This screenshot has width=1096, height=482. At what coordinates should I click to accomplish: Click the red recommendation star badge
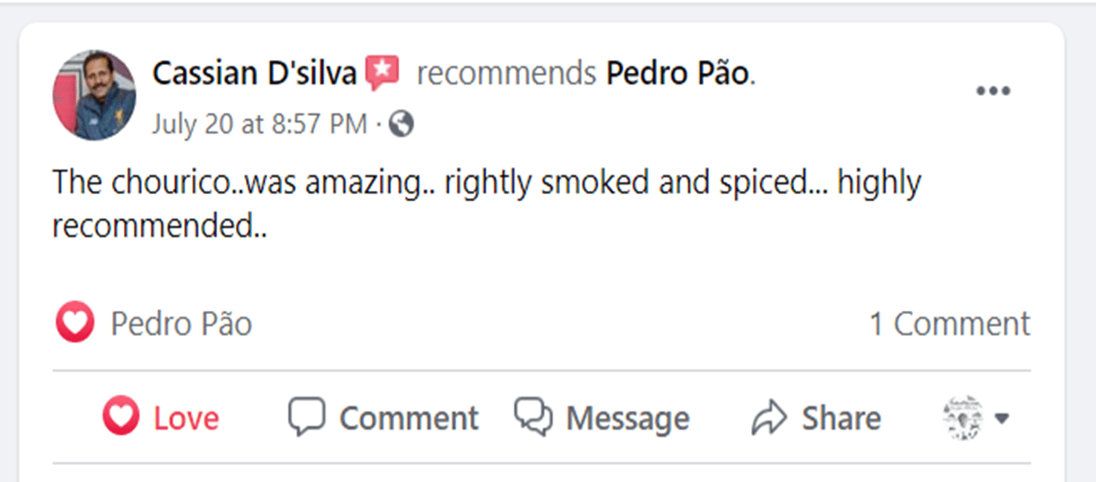(x=382, y=74)
